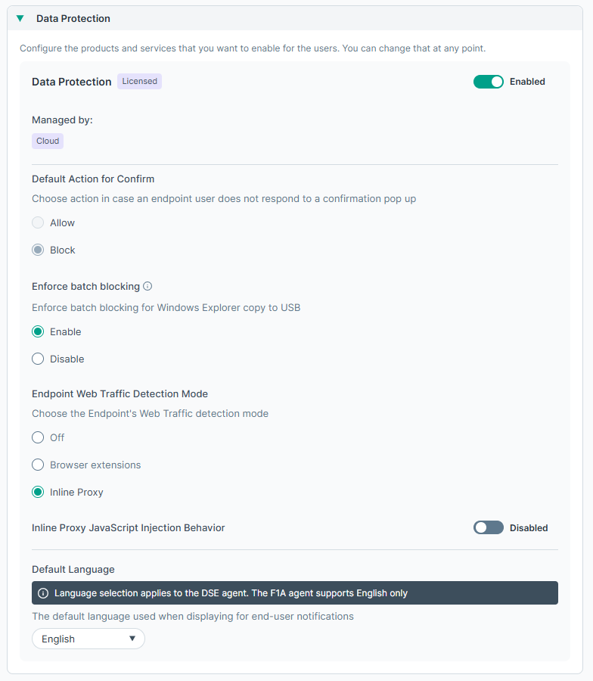593x681 pixels.
Task: Choose Browser extensions detection mode
Action: [x=38, y=465]
